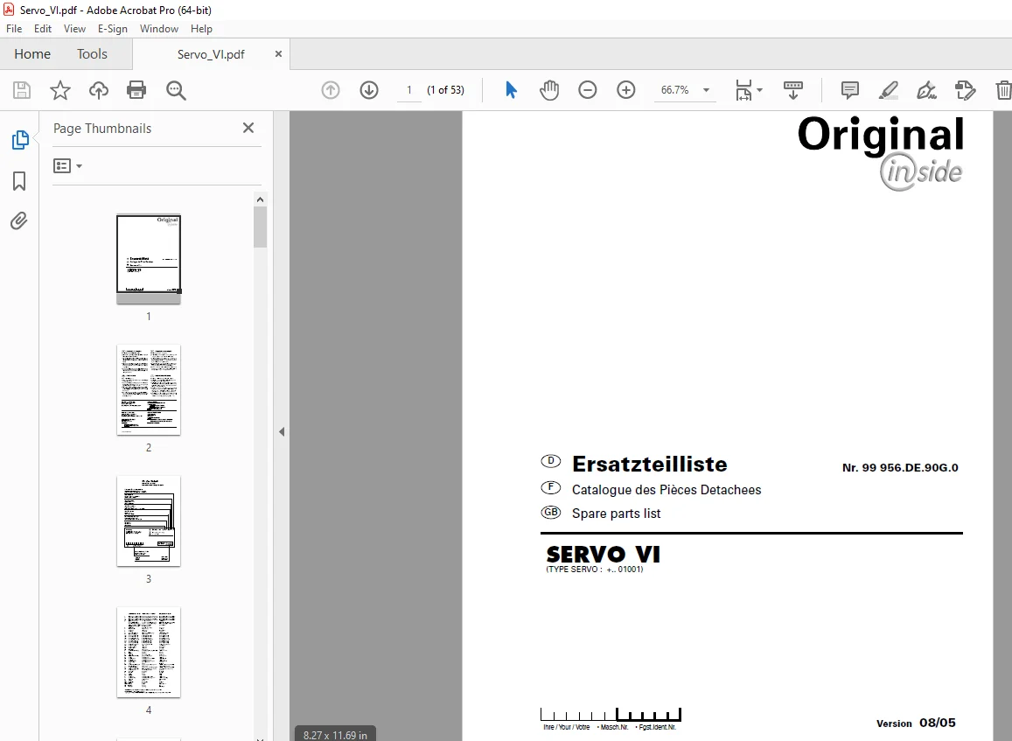Open the zoom level dropdown
Viewport: 1012px width, 741px height.
click(x=706, y=90)
